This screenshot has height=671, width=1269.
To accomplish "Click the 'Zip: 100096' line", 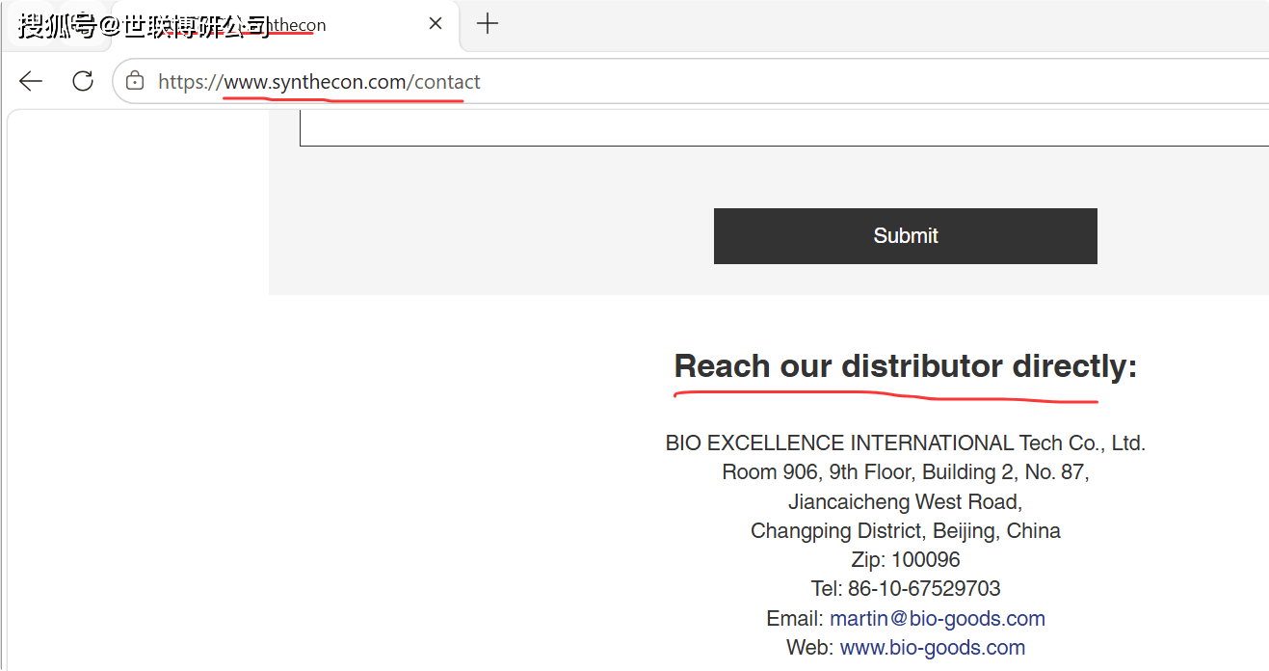I will pyautogui.click(x=905, y=560).
